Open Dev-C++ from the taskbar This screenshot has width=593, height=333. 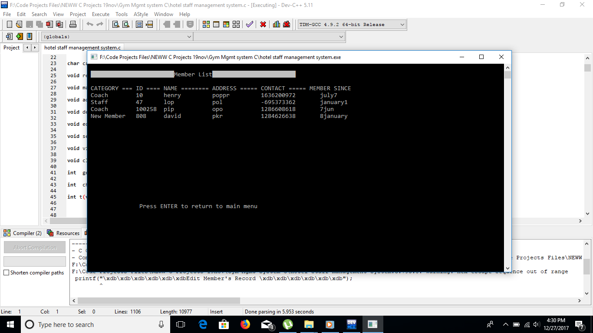pyautogui.click(x=351, y=324)
